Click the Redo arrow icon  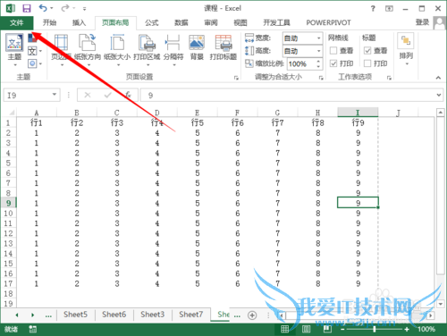click(x=65, y=8)
